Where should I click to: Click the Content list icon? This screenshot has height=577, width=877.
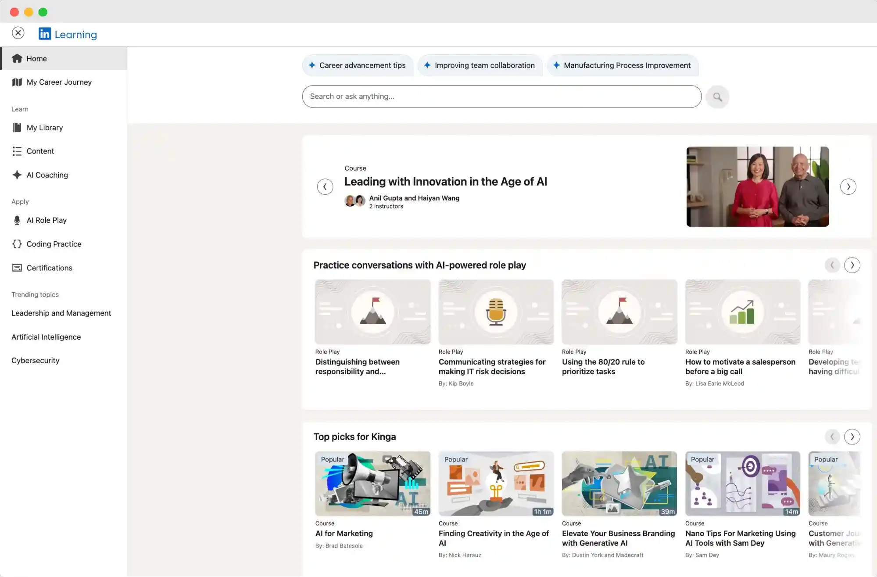click(17, 151)
